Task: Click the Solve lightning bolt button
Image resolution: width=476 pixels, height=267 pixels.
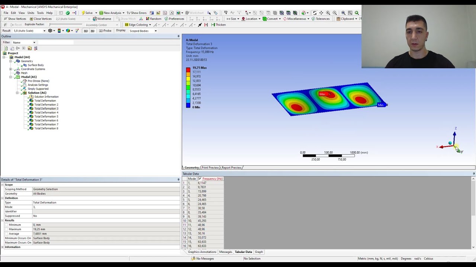Action: pyautogui.click(x=87, y=13)
